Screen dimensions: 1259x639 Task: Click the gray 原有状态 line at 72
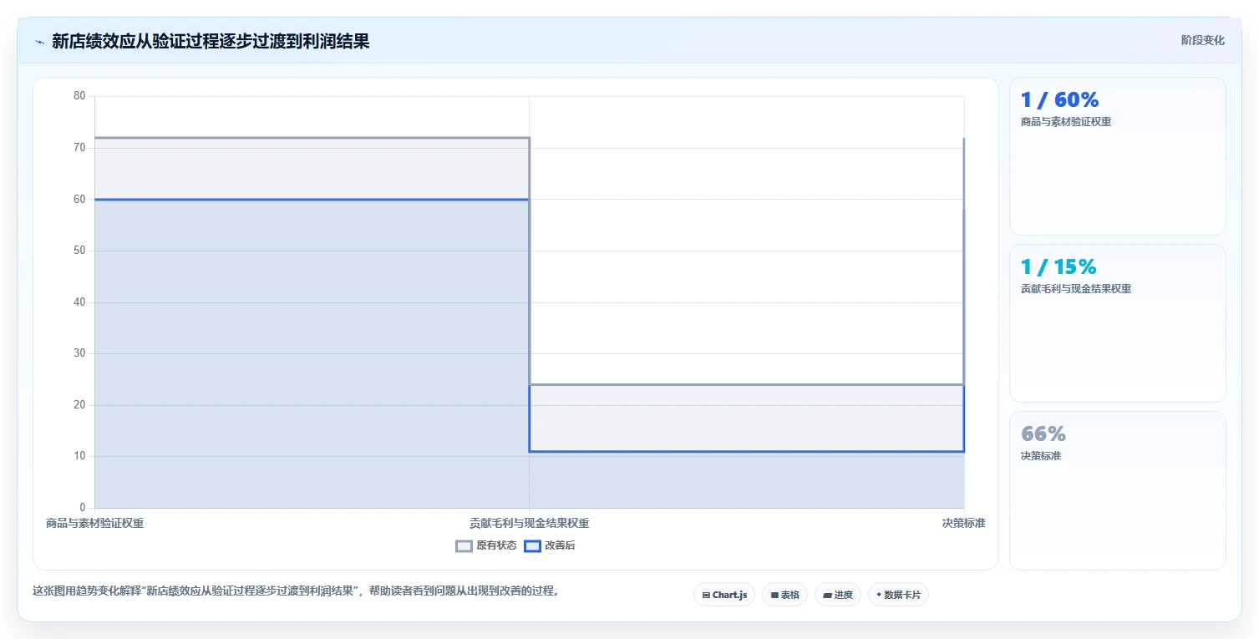(312, 138)
